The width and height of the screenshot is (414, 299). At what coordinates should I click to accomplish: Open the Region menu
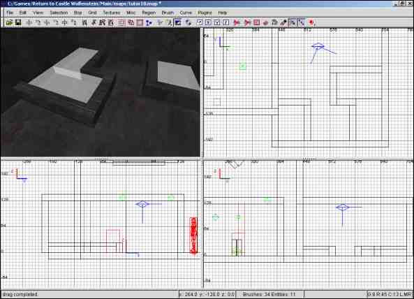click(x=149, y=13)
